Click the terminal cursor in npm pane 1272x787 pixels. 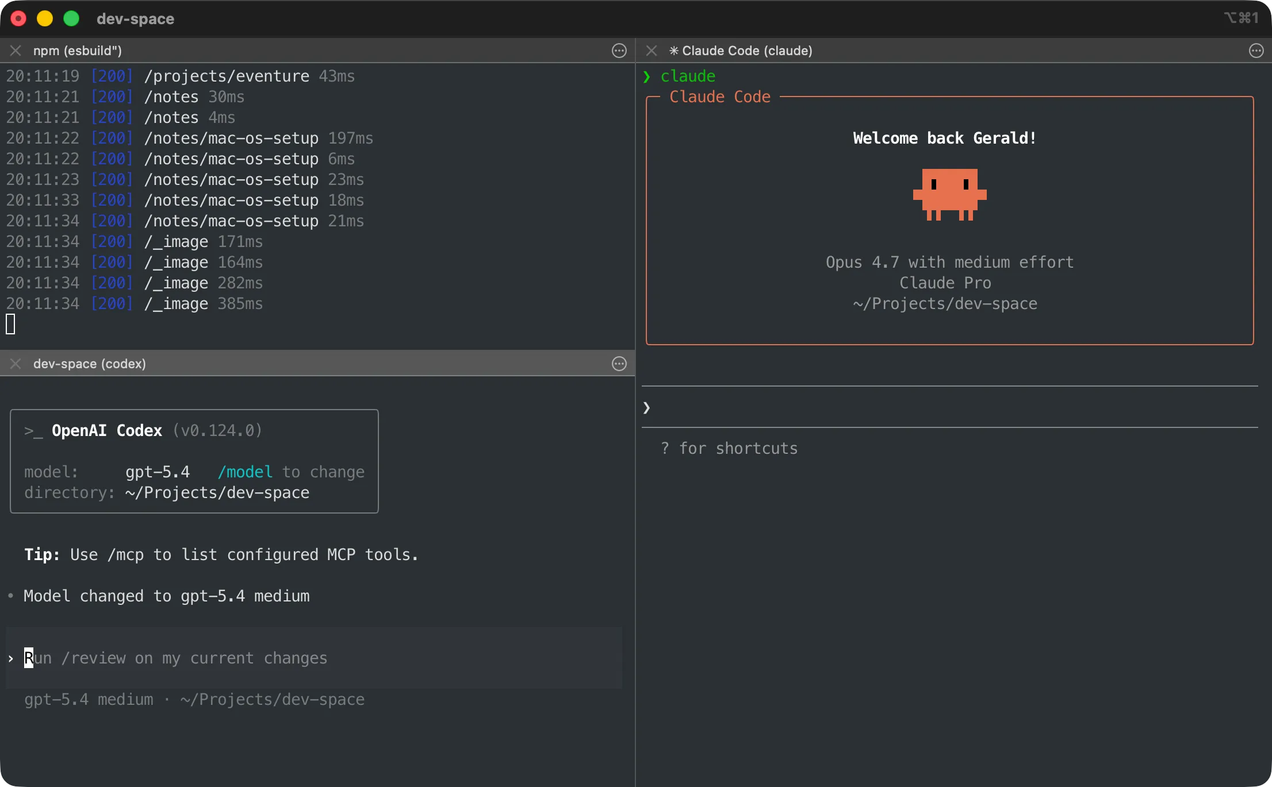tap(10, 324)
